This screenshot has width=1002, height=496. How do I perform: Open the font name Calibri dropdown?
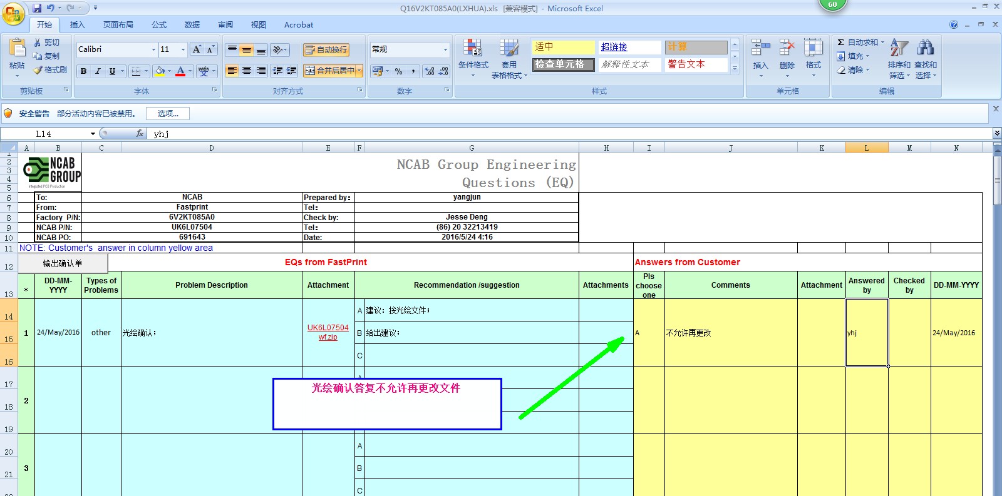(153, 49)
